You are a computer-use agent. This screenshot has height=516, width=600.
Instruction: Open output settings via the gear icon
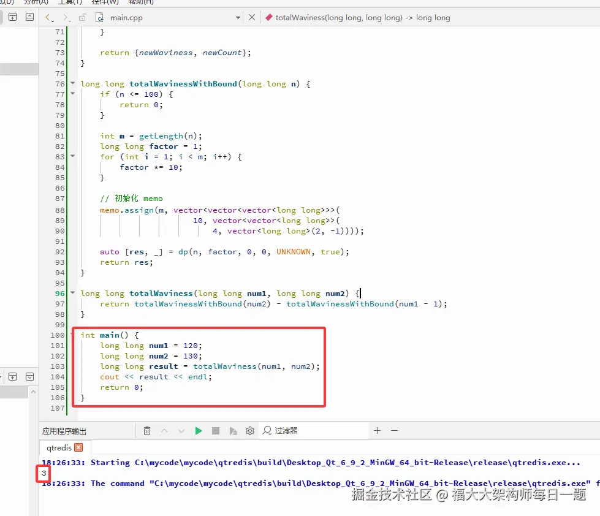tap(250, 431)
